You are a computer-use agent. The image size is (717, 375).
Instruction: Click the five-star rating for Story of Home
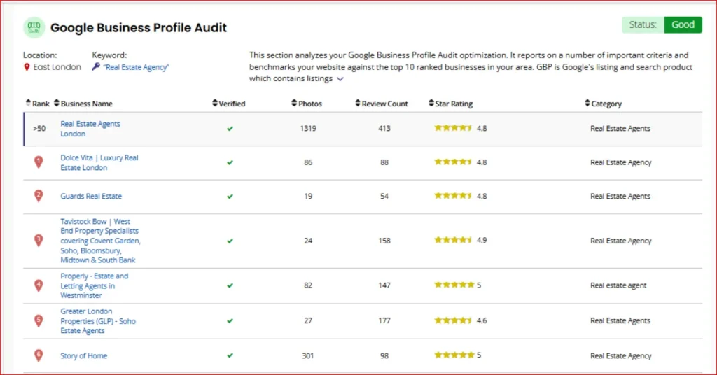tap(454, 355)
